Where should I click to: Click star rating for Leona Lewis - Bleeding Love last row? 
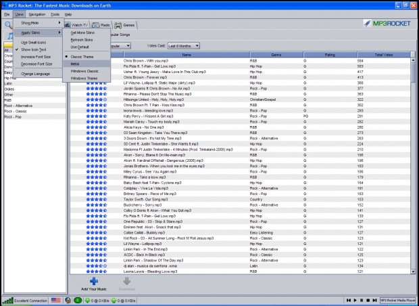97,271
